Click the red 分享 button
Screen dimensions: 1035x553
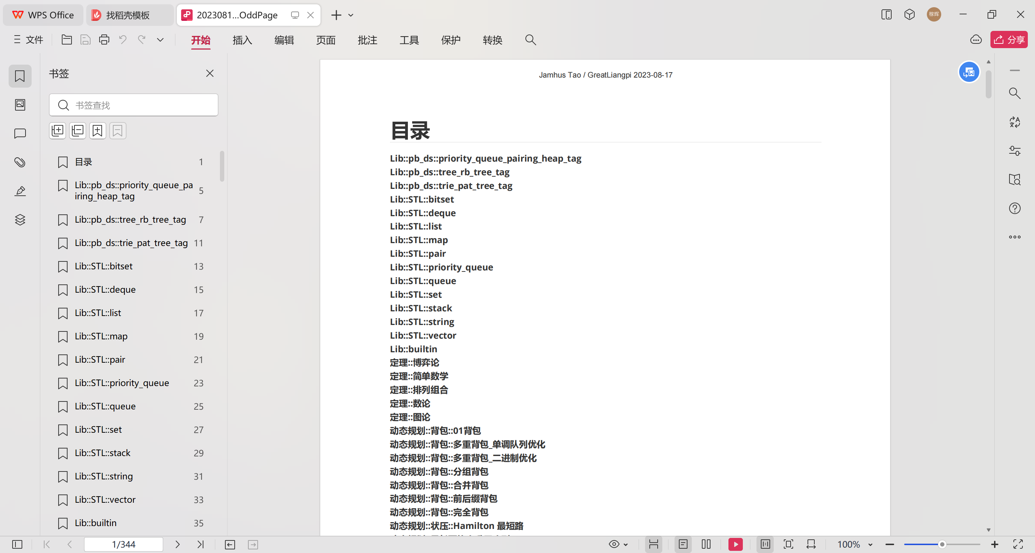(1009, 40)
